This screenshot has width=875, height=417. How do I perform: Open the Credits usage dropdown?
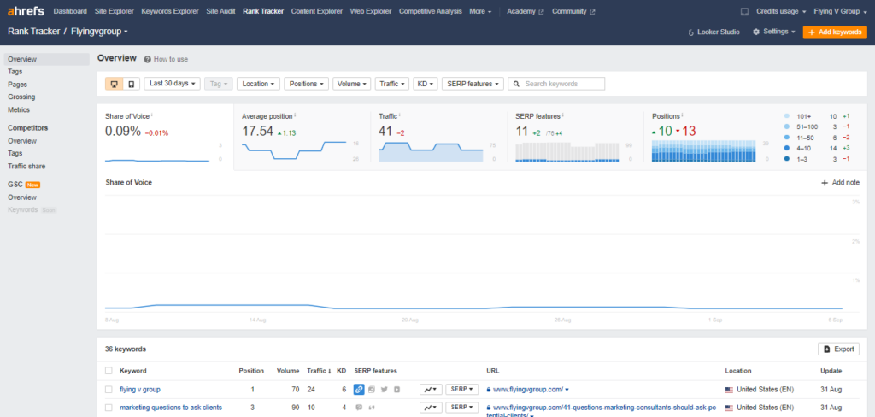pos(781,11)
